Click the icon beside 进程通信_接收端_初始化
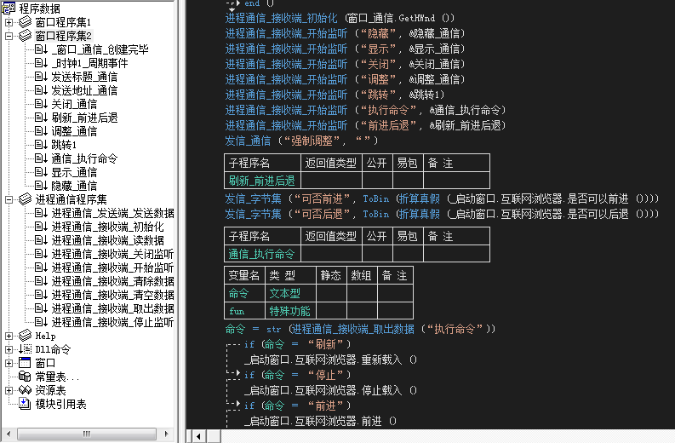The image size is (675, 443). pos(41,227)
